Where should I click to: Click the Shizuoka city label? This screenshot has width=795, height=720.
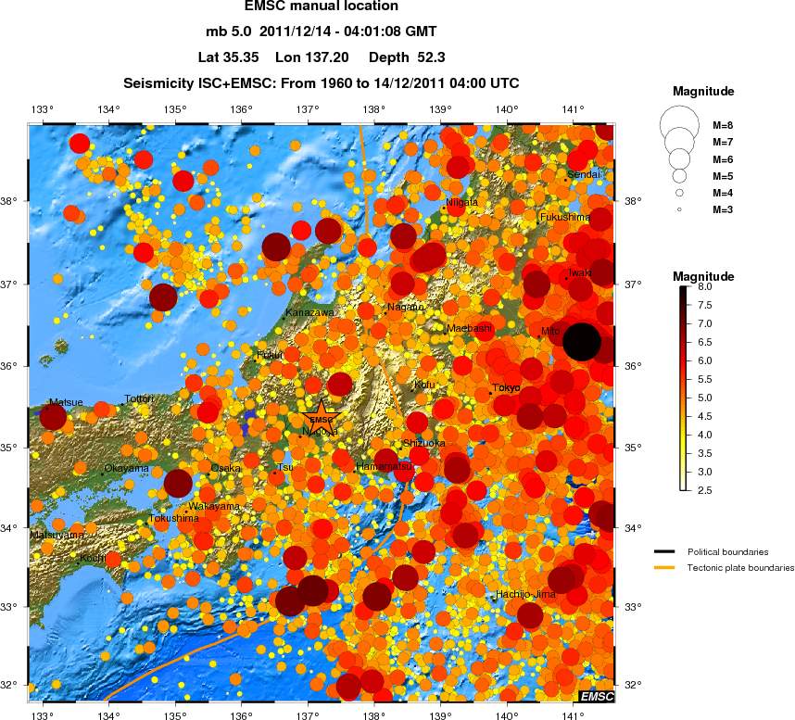click(x=423, y=443)
